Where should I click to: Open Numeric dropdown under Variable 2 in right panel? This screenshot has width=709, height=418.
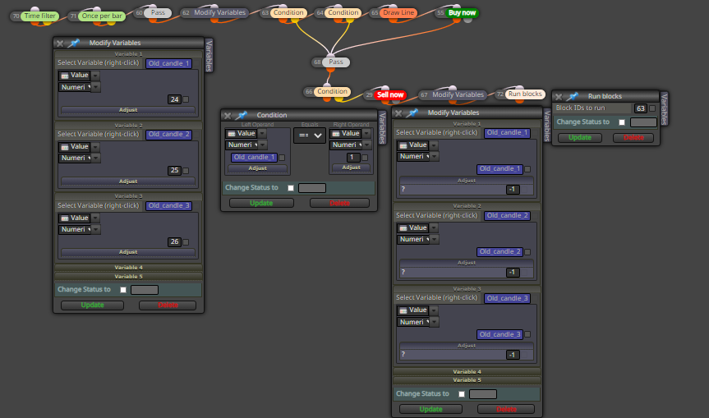[418, 240]
